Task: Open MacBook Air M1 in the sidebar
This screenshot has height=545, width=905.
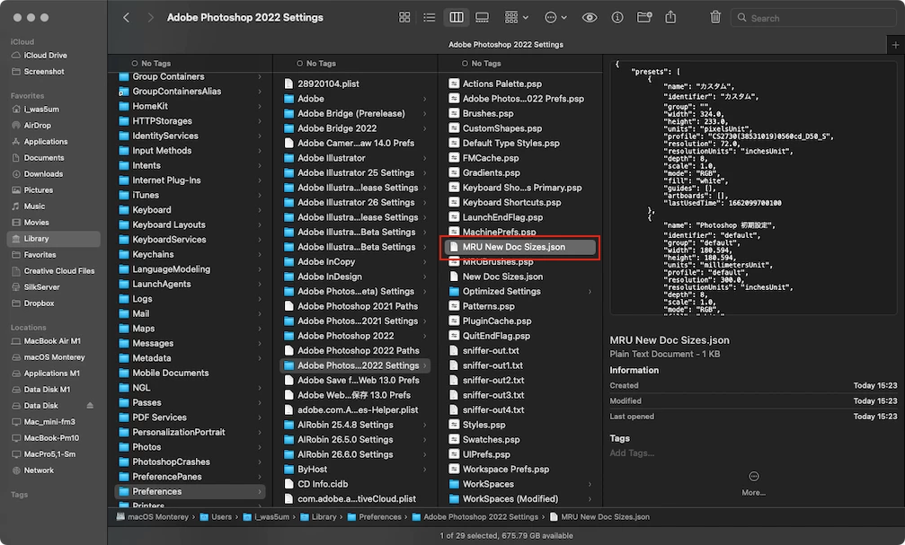Action: click(x=53, y=341)
